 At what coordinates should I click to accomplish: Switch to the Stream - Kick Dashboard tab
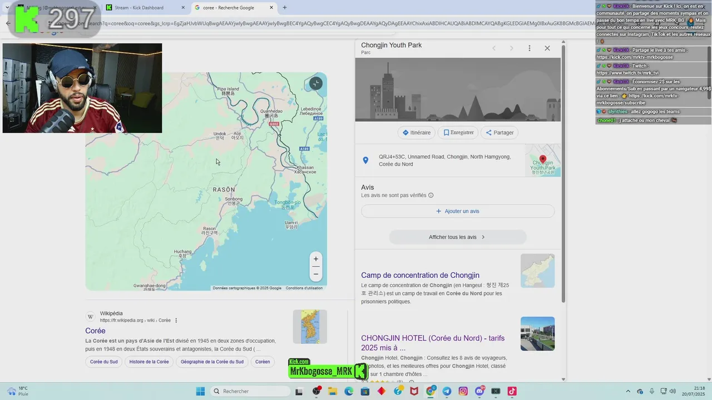tap(146, 8)
